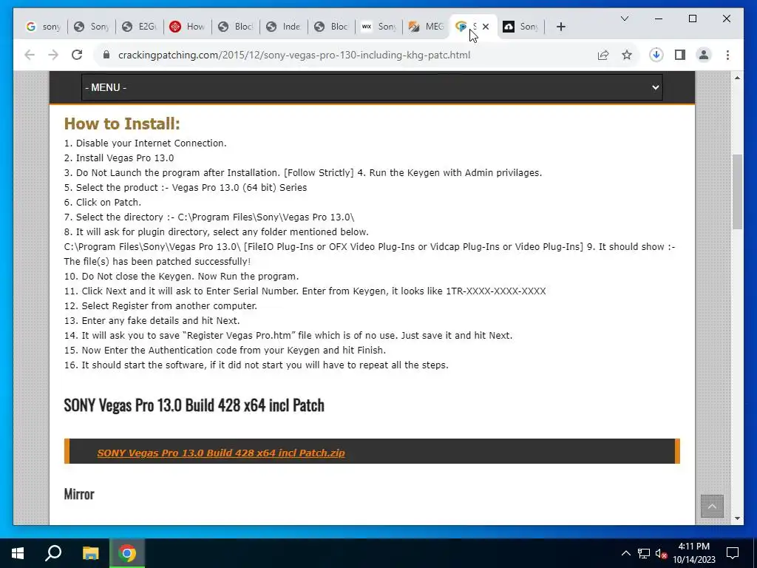Click the 'SONY Vegas Pro 13.0 Build 428 x64 incl Patch' heading
This screenshot has width=757, height=568.
[x=194, y=405]
